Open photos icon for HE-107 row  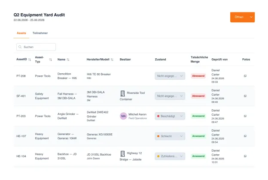[245, 136]
